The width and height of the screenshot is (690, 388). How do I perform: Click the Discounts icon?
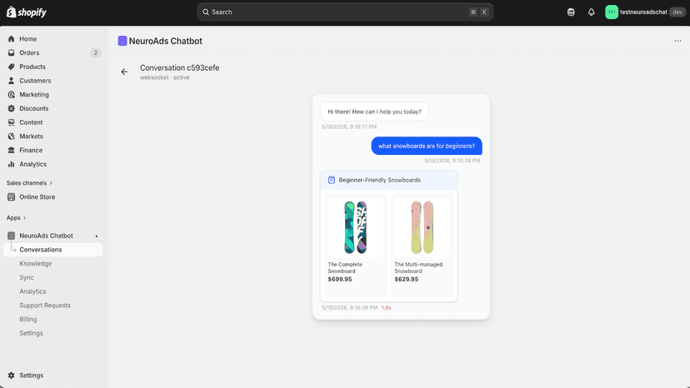tap(12, 108)
